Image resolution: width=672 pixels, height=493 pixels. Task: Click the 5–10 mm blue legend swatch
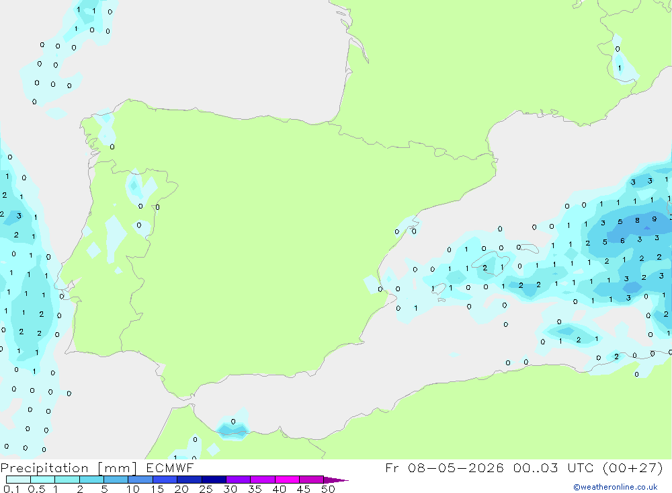pyautogui.click(x=116, y=480)
